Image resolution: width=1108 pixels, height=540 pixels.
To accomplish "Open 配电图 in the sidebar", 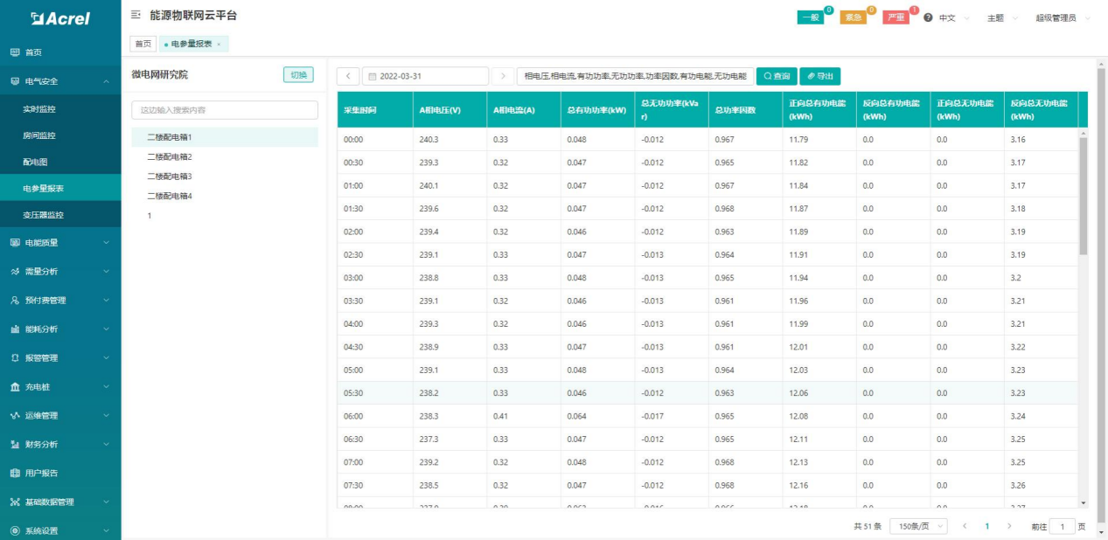I will tap(60, 162).
